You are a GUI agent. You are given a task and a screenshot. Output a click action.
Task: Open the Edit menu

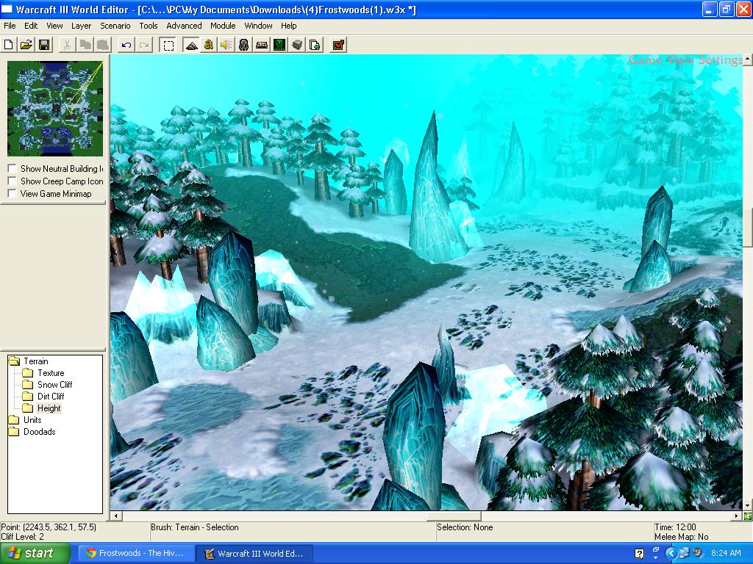(x=31, y=26)
